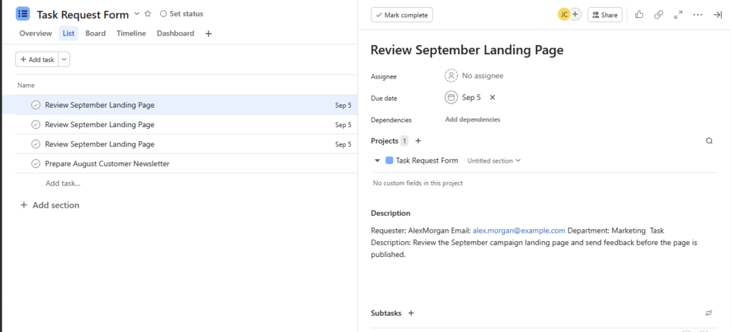
Task: Copy task link with chain icon
Action: tap(659, 15)
